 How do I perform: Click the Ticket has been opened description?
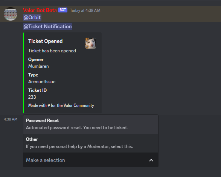coord(52,51)
